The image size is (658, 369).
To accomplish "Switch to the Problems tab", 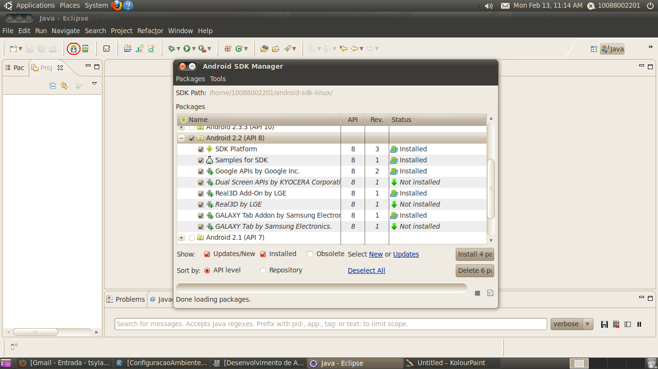I will click(x=126, y=299).
